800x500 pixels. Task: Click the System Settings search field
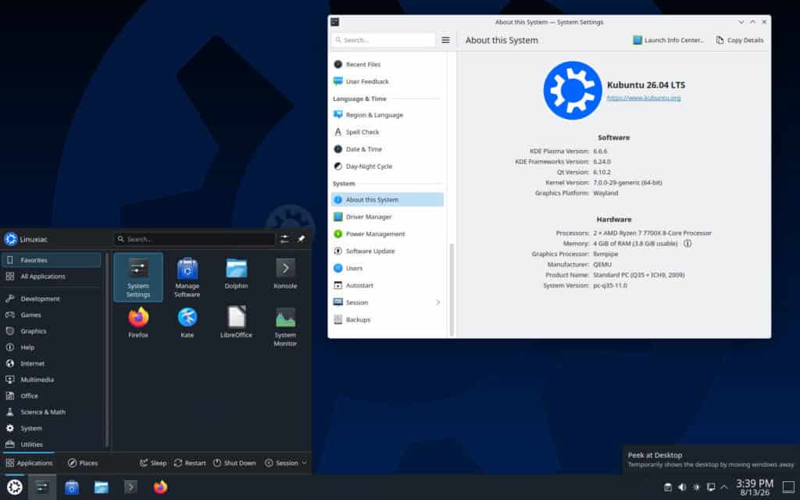click(383, 40)
